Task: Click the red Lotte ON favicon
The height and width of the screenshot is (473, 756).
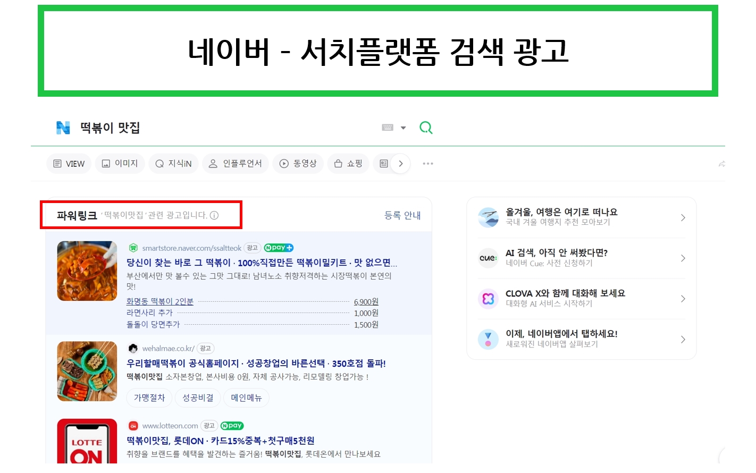Action: [x=133, y=426]
